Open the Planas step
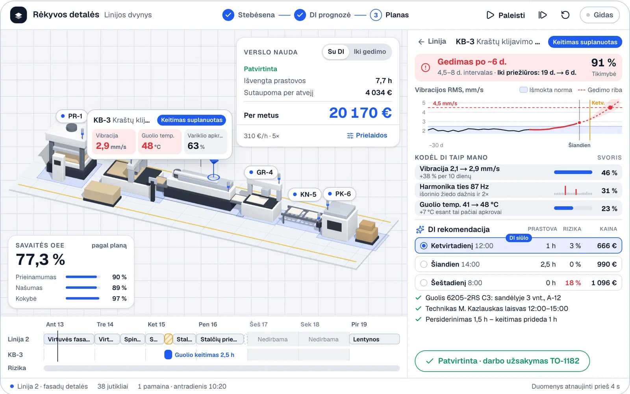This screenshot has height=394, width=630. tap(389, 15)
